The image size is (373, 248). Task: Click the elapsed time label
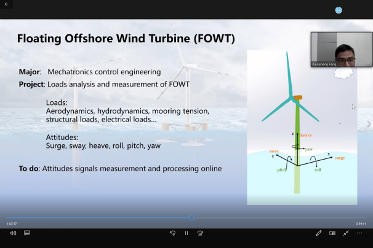(x=12, y=223)
